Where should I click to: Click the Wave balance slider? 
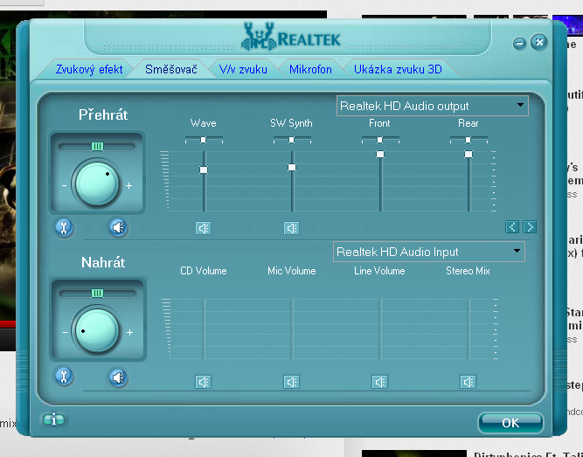[204, 140]
